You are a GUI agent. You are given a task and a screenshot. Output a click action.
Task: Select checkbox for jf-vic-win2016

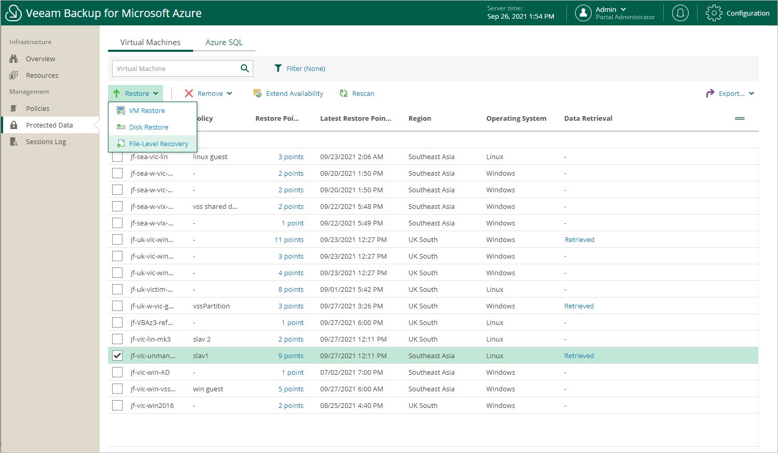point(117,405)
